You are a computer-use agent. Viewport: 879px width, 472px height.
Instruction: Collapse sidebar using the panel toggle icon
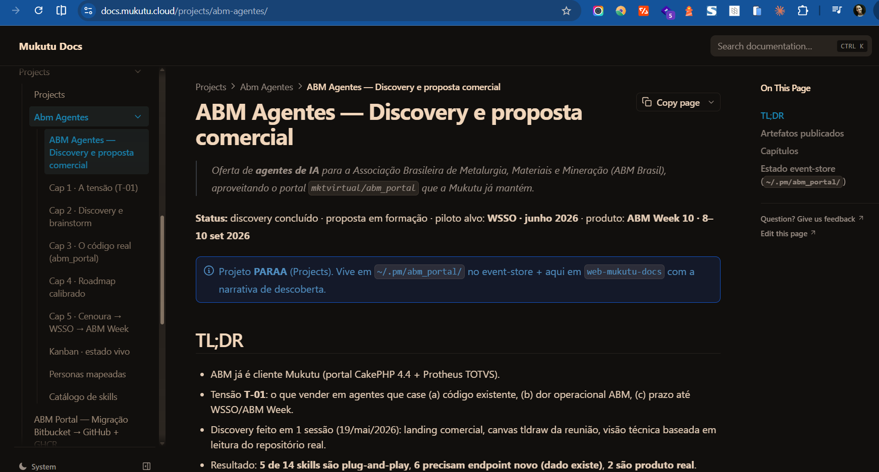[146, 466]
